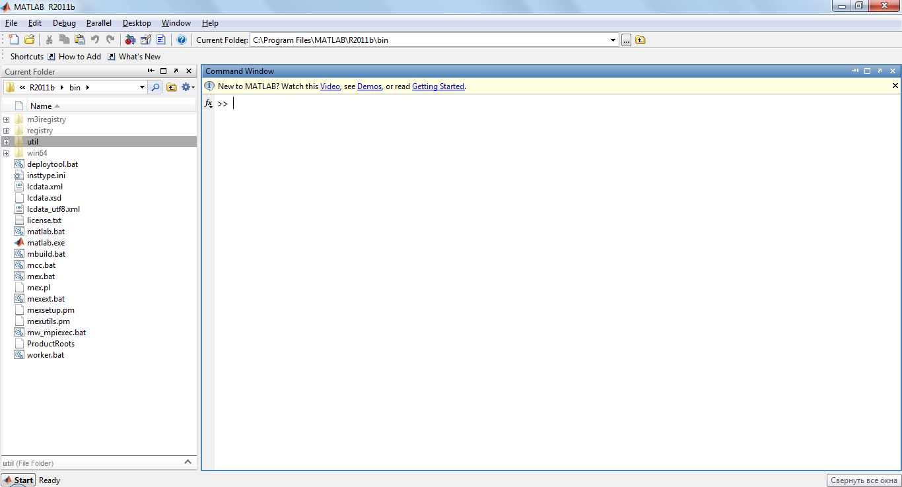Open the Parallel menu
The image size is (902, 487).
(x=99, y=23)
